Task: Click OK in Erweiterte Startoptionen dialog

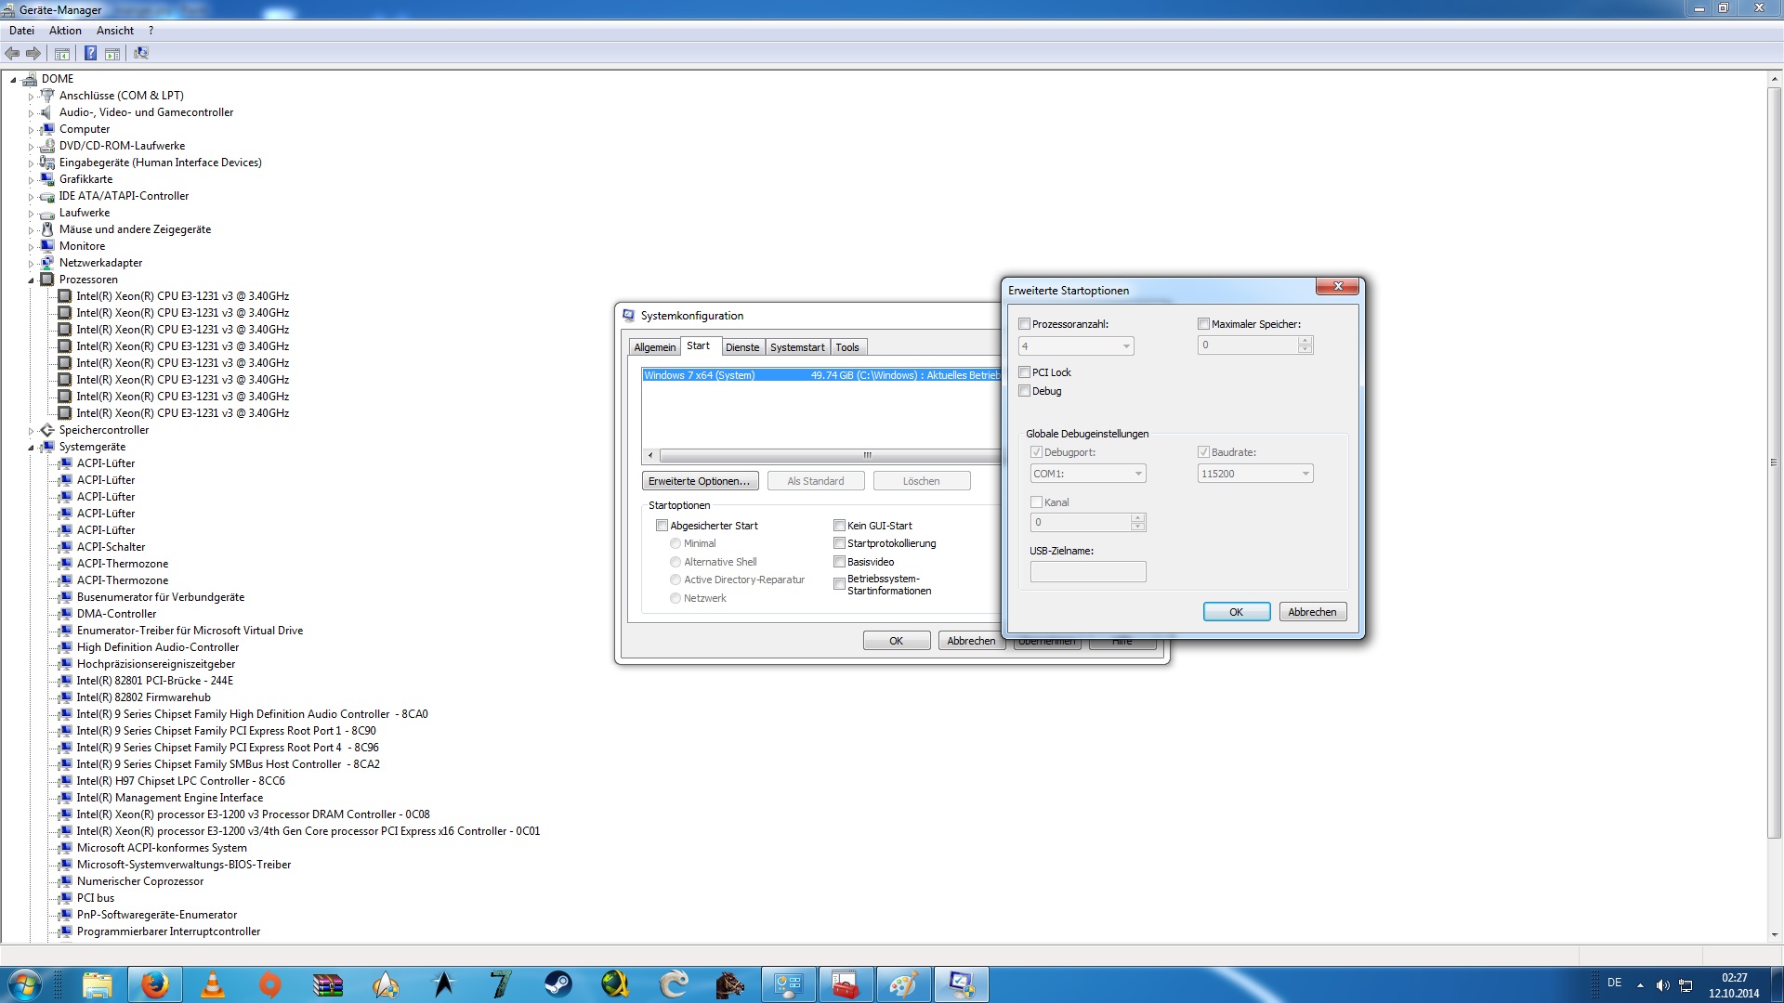Action: pos(1236,612)
